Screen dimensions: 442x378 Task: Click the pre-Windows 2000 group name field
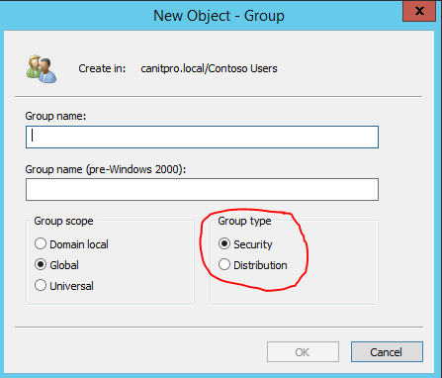click(x=202, y=190)
